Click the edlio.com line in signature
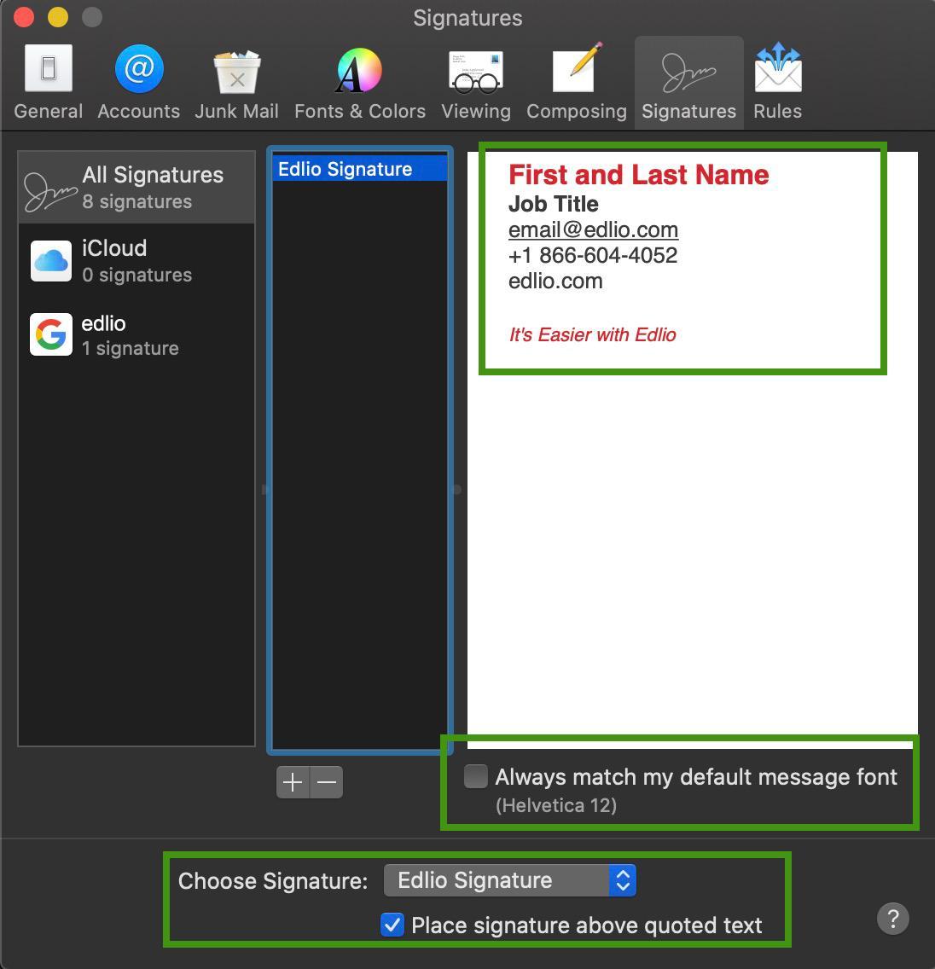The image size is (935, 969). click(555, 281)
